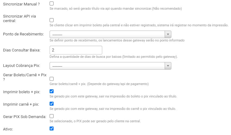The height and width of the screenshot is (135, 231).
Task: Click the 'Imprimir boleto + pix:' label
Action: pyautogui.click(x=21, y=92)
